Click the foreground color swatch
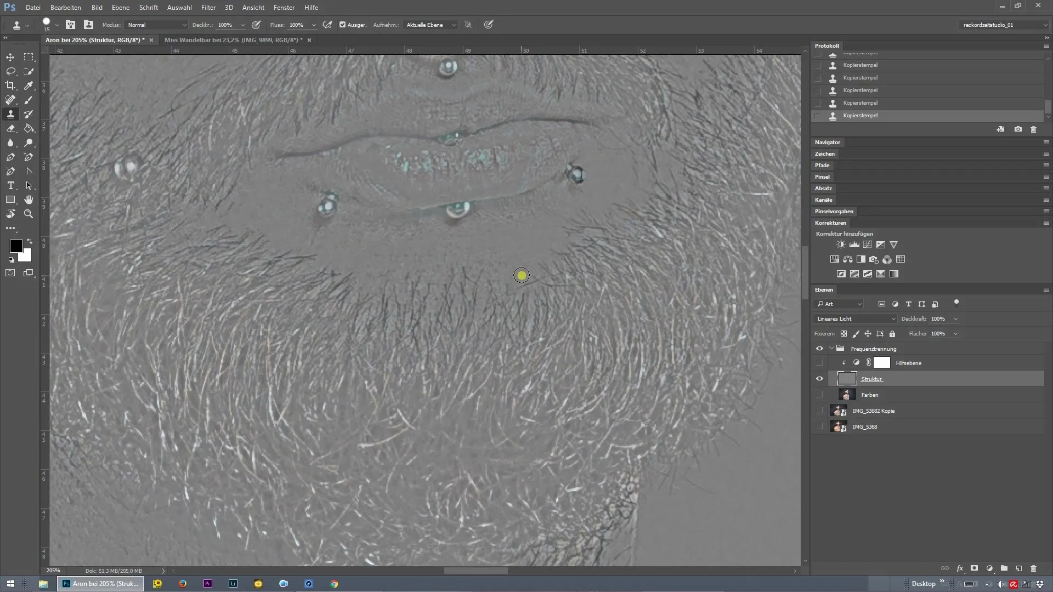The height and width of the screenshot is (592, 1053). point(16,246)
